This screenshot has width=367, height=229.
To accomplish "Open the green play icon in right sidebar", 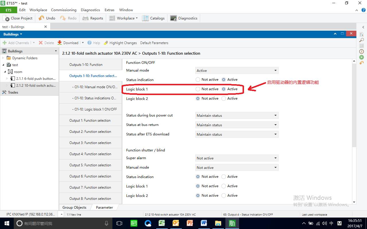I will (x=362, y=57).
